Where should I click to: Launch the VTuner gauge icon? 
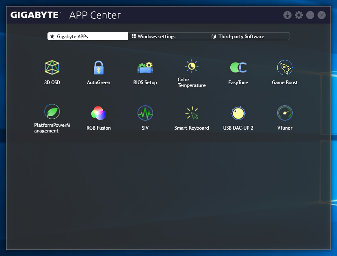pyautogui.click(x=285, y=113)
